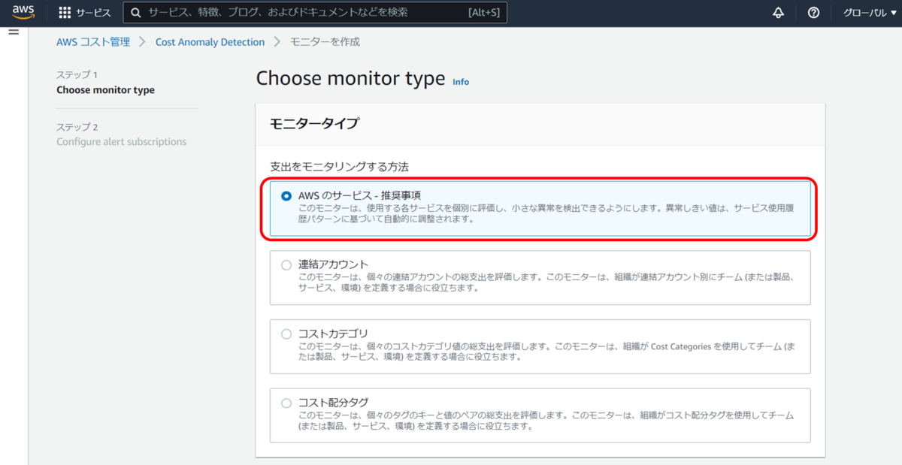902x465 pixels.
Task: Go to Cost Anomaly Detection breadcrumb
Action: [210, 42]
